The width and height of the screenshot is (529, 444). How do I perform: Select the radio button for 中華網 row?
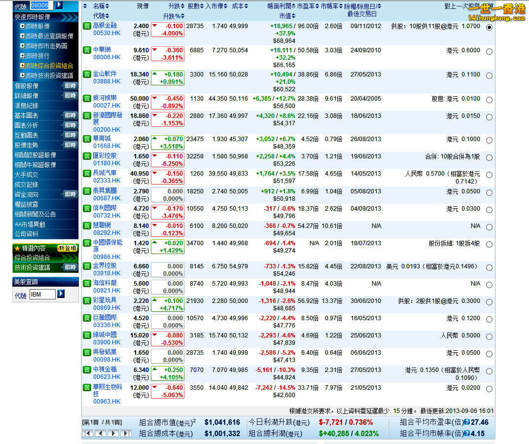click(489, 52)
